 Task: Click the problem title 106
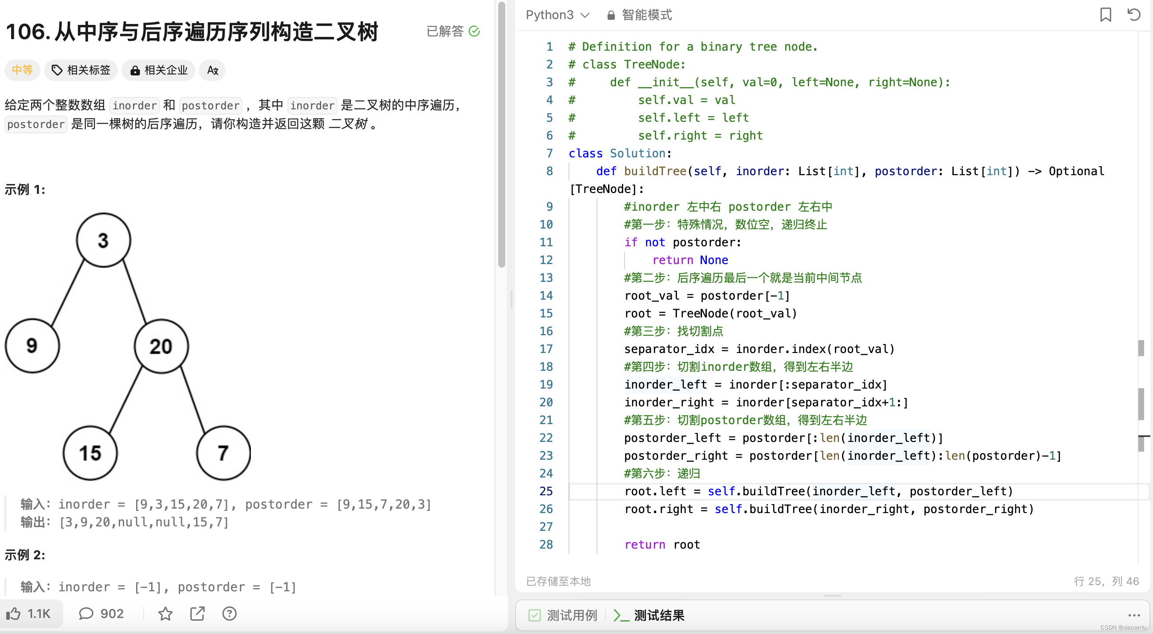[192, 32]
